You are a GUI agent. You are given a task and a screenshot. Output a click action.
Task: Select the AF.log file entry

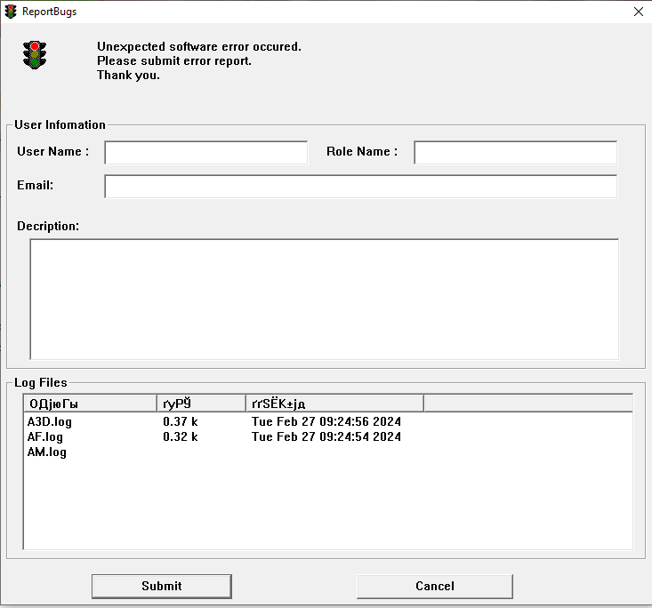(x=45, y=437)
